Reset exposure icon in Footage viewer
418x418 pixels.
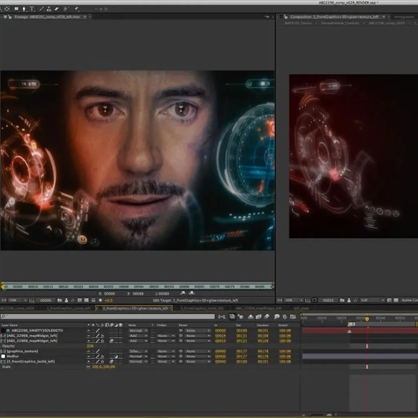(x=100, y=300)
